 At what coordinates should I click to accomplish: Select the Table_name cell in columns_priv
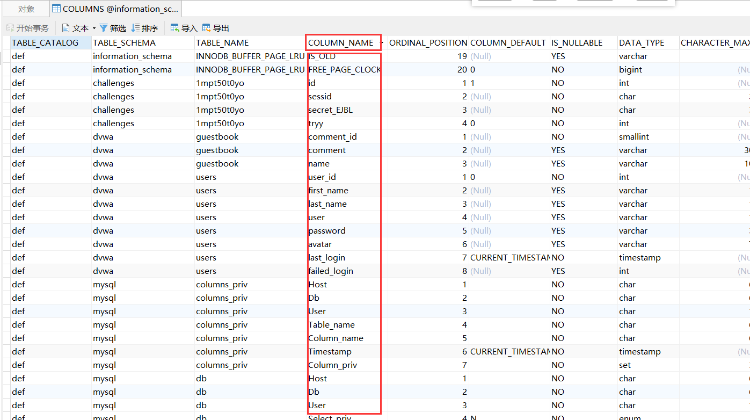(x=347, y=325)
